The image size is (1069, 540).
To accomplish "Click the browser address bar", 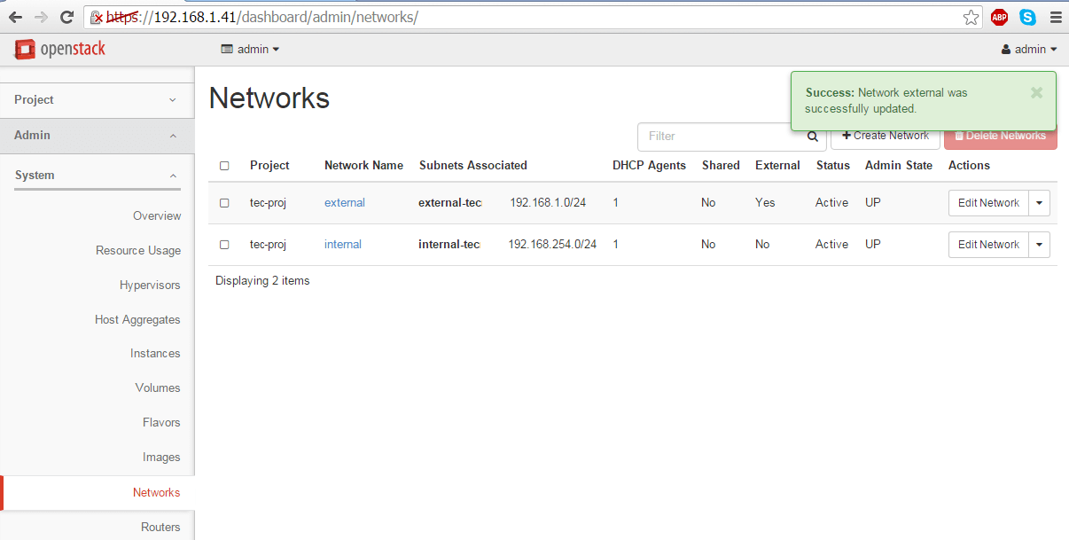I will click(532, 17).
